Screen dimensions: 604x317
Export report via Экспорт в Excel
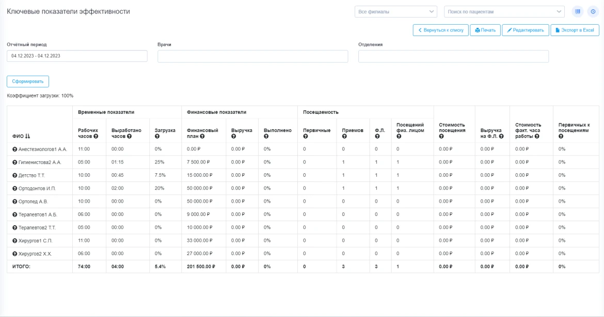coord(575,30)
